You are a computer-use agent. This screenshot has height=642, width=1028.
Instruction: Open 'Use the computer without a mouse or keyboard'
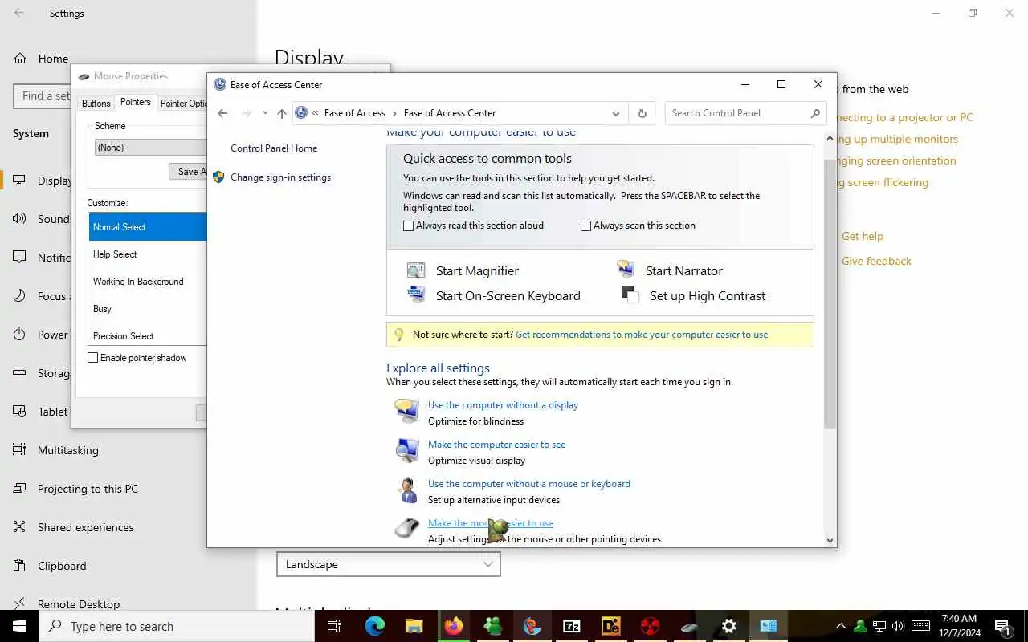point(529,484)
